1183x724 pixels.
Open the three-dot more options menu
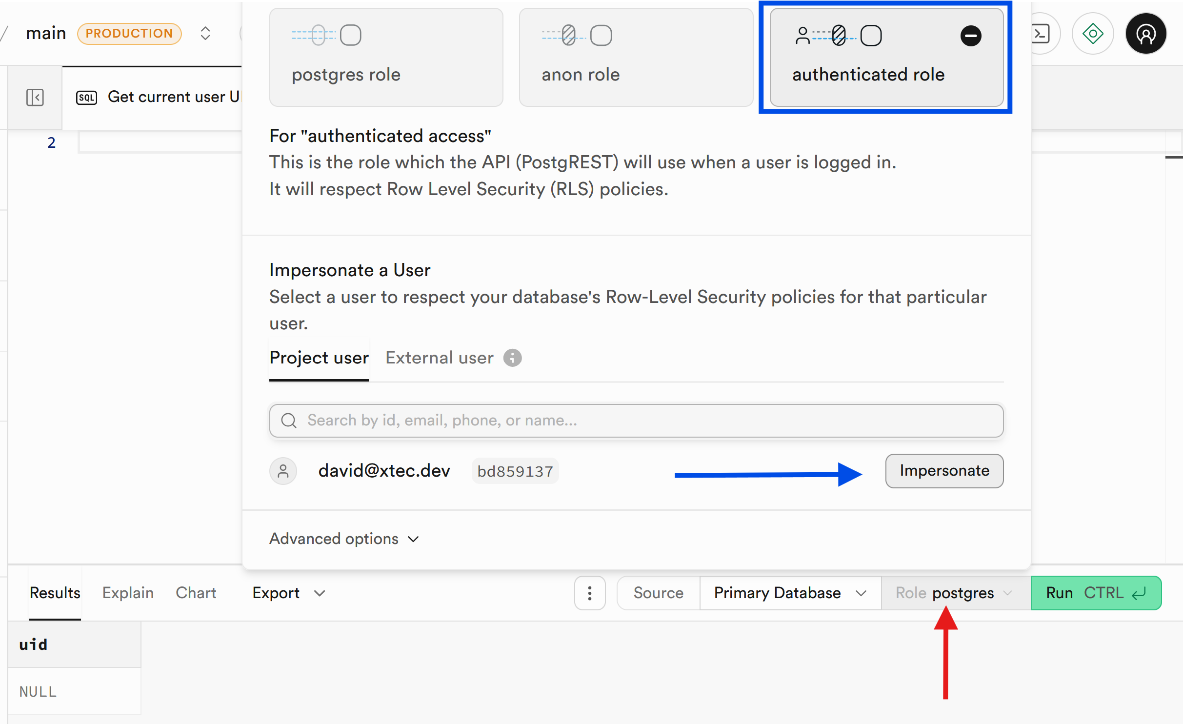click(x=590, y=593)
